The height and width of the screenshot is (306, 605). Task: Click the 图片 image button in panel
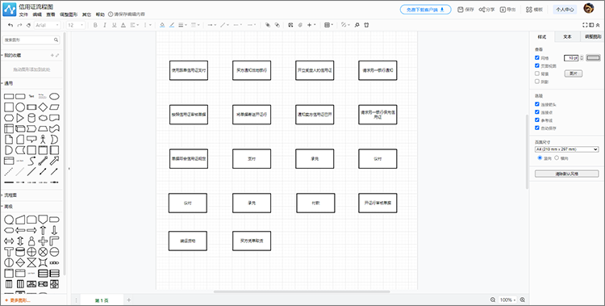click(x=574, y=73)
